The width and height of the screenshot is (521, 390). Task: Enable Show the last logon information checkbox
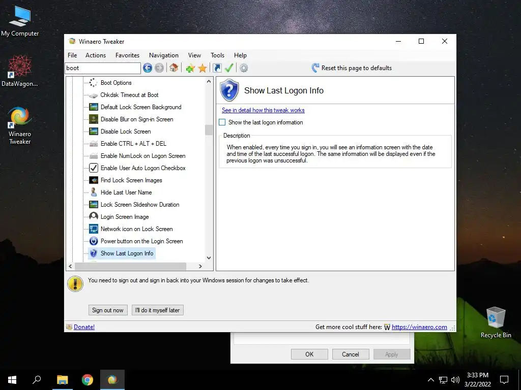click(222, 122)
